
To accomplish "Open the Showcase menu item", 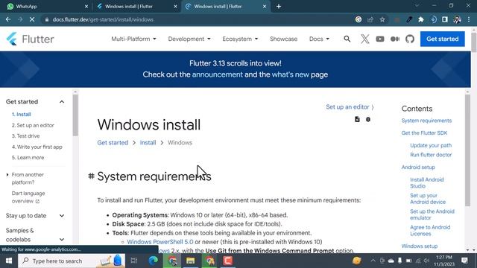I will pos(283,39).
